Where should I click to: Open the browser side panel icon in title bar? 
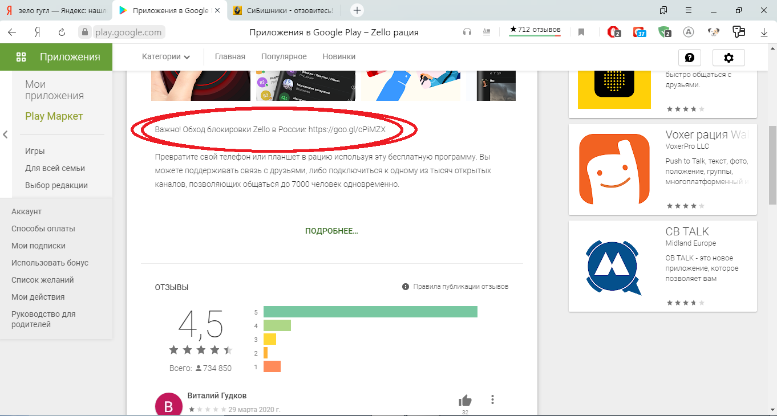[x=663, y=10]
